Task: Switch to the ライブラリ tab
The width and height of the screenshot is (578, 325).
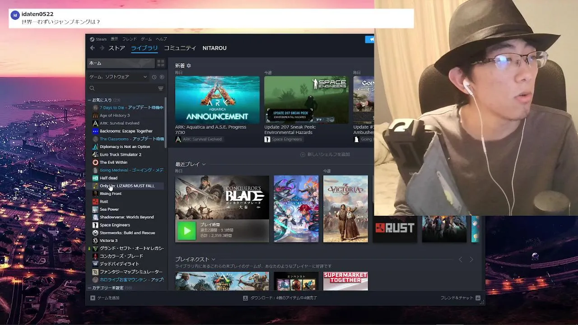Action: point(144,48)
